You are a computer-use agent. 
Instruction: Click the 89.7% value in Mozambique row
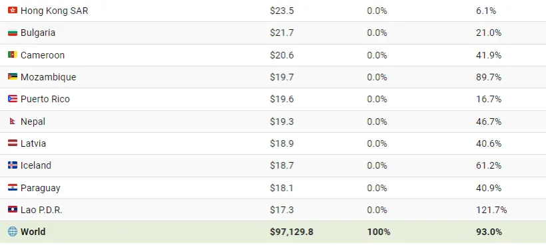[489, 77]
